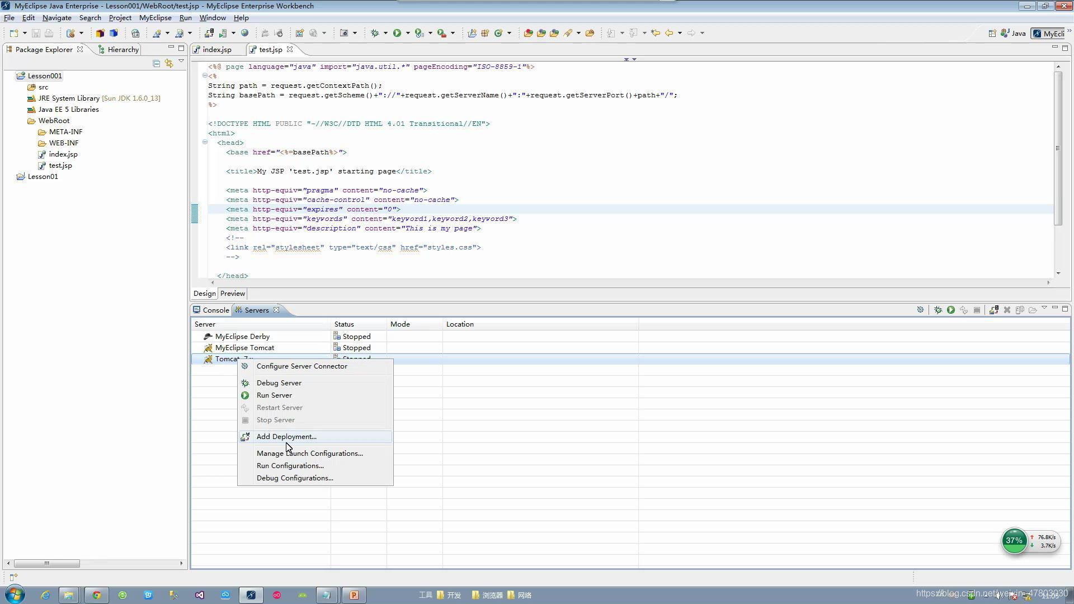
Task: Switch to the Preview editor tab
Action: pyautogui.click(x=232, y=294)
